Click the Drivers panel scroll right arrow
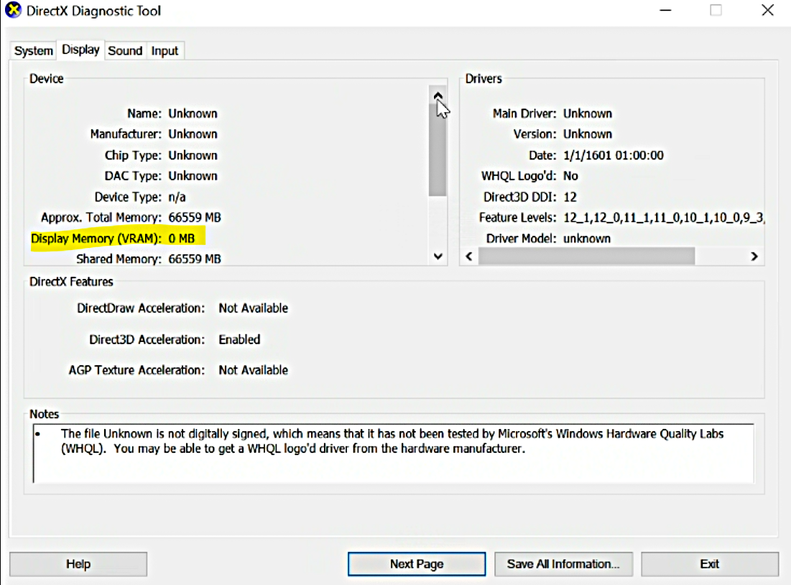This screenshot has height=585, width=791. point(754,257)
